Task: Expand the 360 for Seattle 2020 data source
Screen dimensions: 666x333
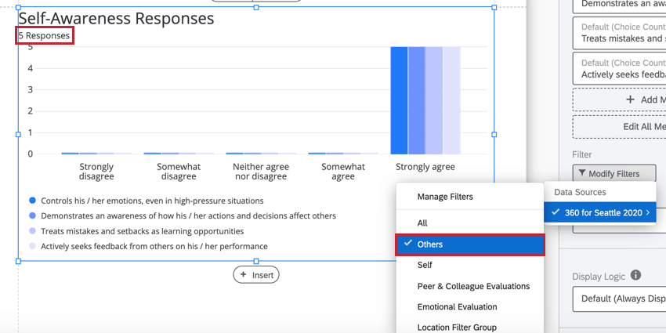Action: coord(600,213)
